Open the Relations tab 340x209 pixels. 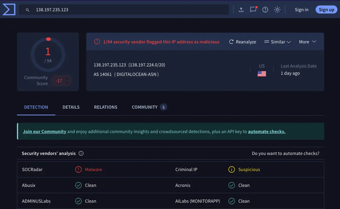tap(106, 107)
